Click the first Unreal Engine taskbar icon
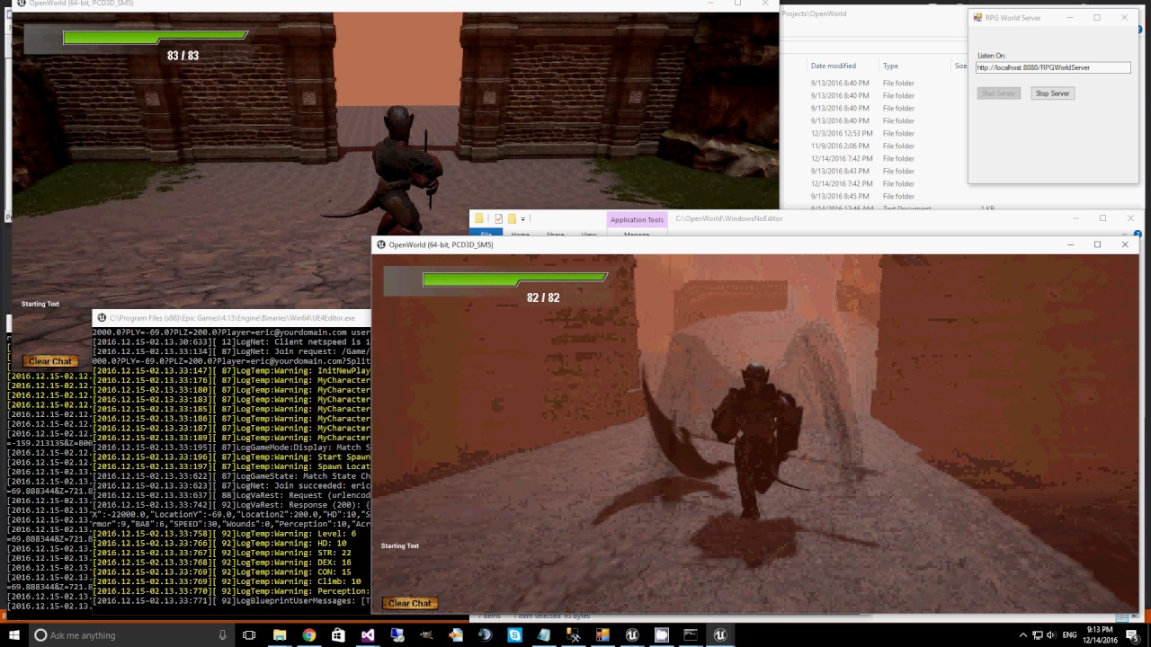The width and height of the screenshot is (1151, 647). (632, 635)
